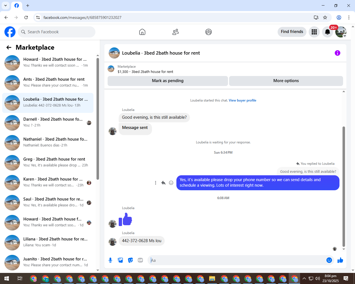Click the browser reload icon
This screenshot has height=284, width=355.
[26, 17]
